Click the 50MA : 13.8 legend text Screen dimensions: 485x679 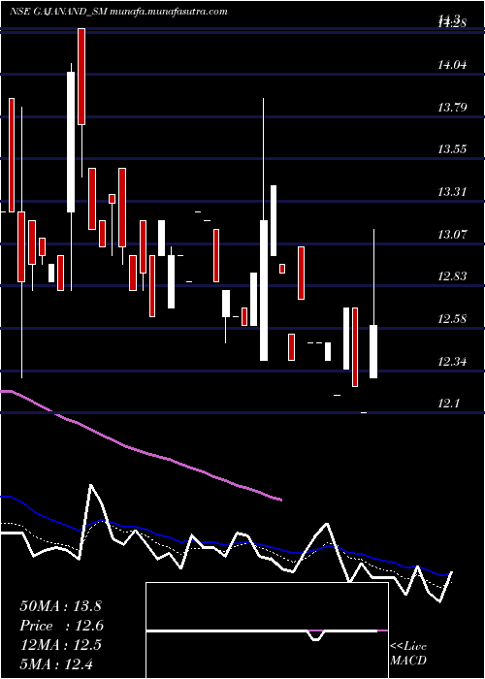point(60,606)
